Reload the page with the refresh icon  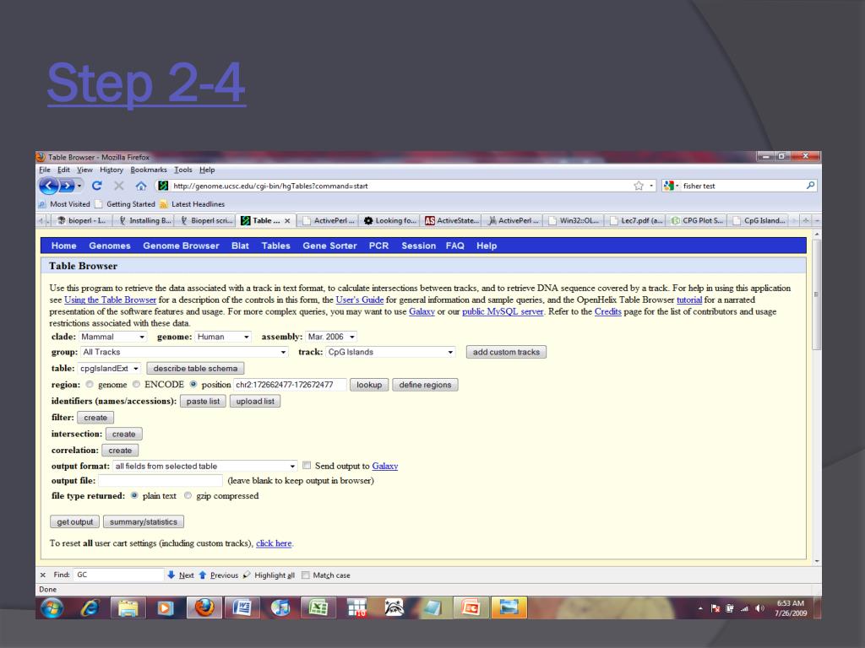(x=97, y=186)
